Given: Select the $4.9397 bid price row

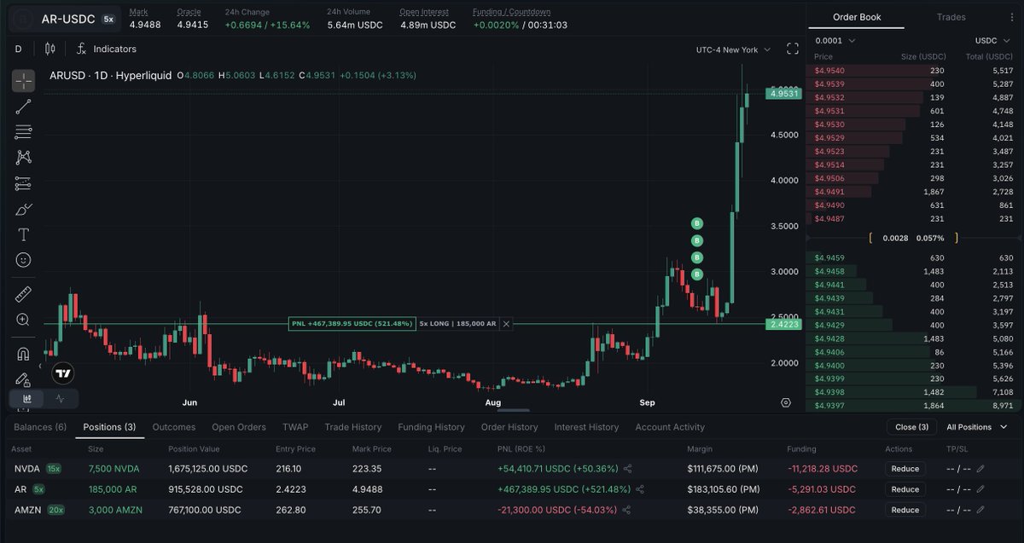Looking at the screenshot, I should 912,406.
